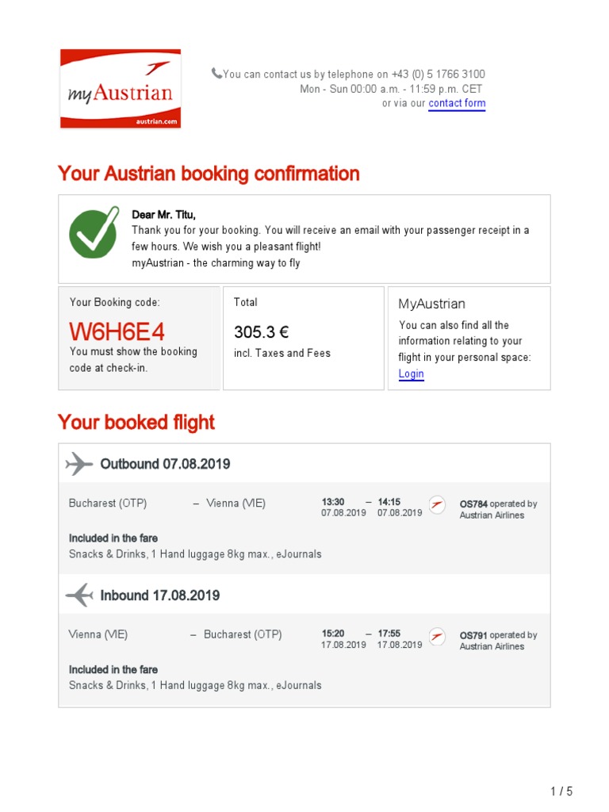Click the 'Your booked flight' heading
Screen dimensions: 609x812
pyautogui.click(x=136, y=423)
